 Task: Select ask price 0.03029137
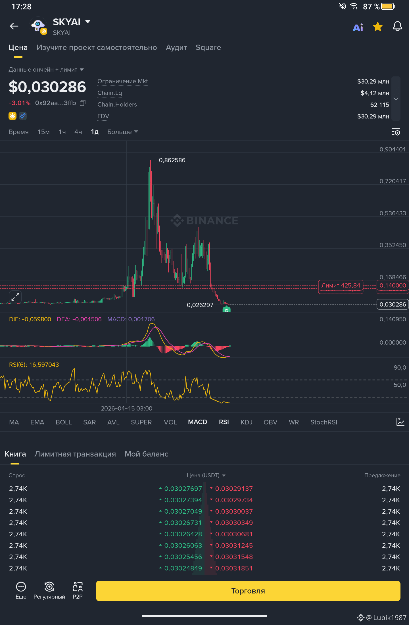(234, 489)
